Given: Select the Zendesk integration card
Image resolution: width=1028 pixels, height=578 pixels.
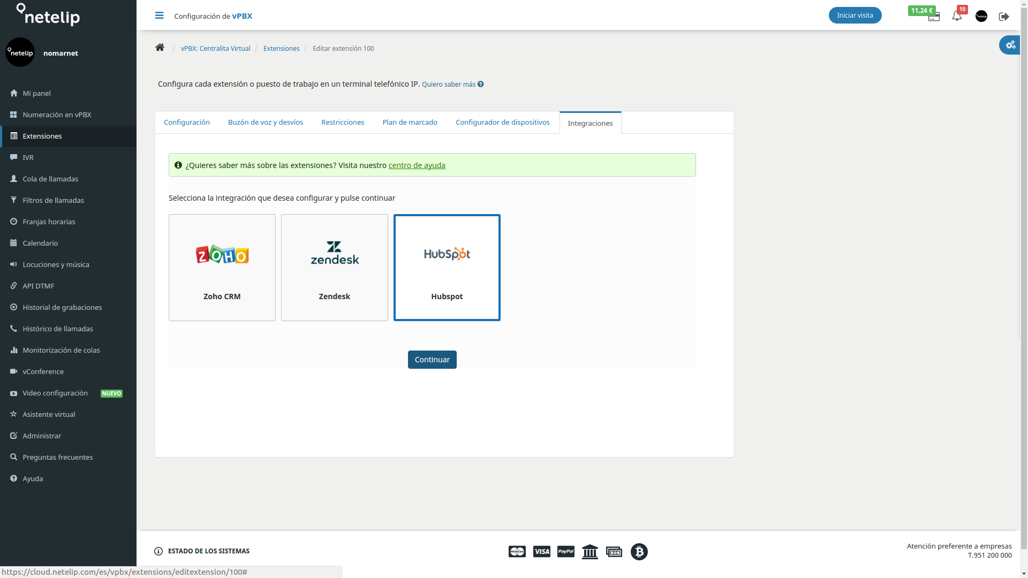Looking at the screenshot, I should pos(335,268).
